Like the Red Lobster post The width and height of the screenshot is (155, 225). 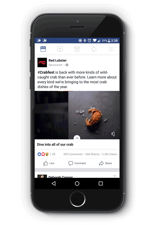tap(49, 163)
